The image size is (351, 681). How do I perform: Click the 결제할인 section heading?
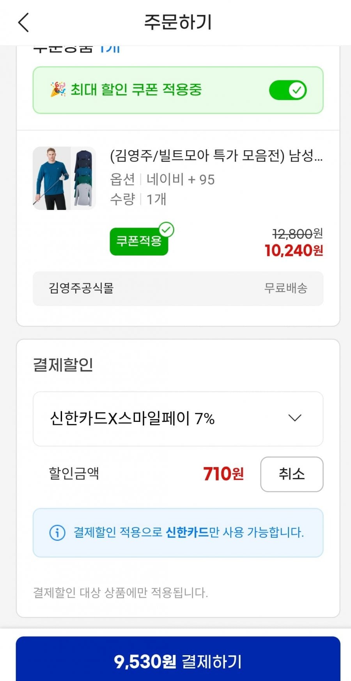click(x=63, y=365)
